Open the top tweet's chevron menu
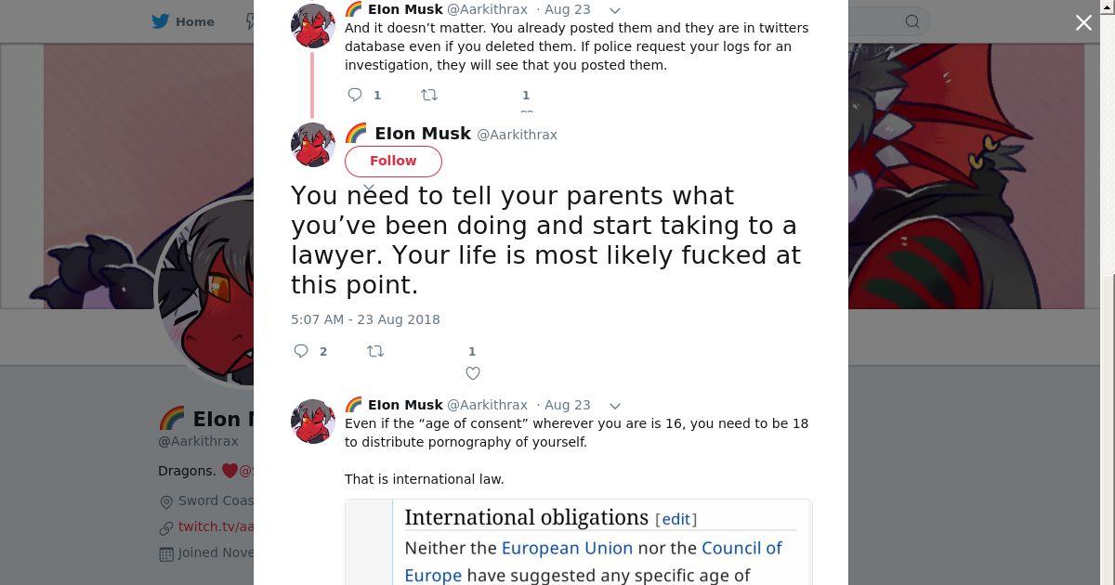The width and height of the screenshot is (1115, 585). point(614,10)
